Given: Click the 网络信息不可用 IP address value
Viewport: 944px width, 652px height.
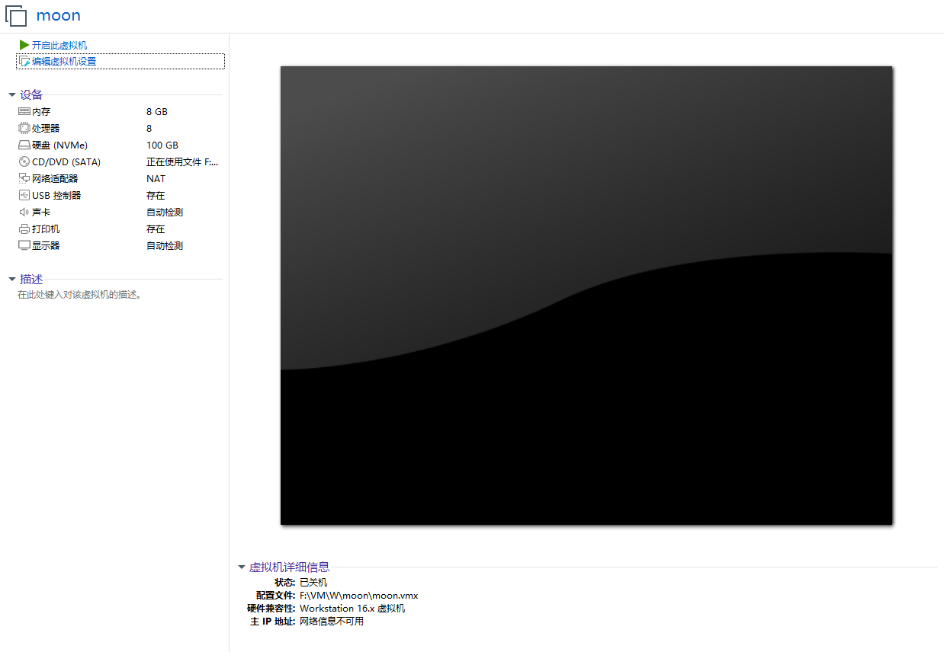Looking at the screenshot, I should pos(332,622).
